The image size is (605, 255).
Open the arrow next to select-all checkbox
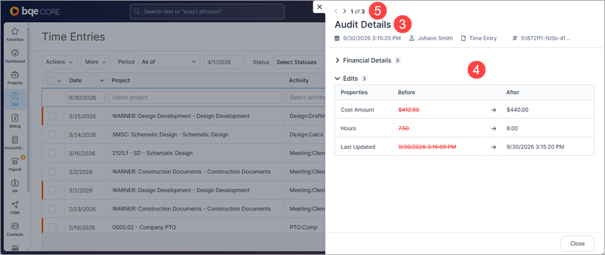[59, 81]
